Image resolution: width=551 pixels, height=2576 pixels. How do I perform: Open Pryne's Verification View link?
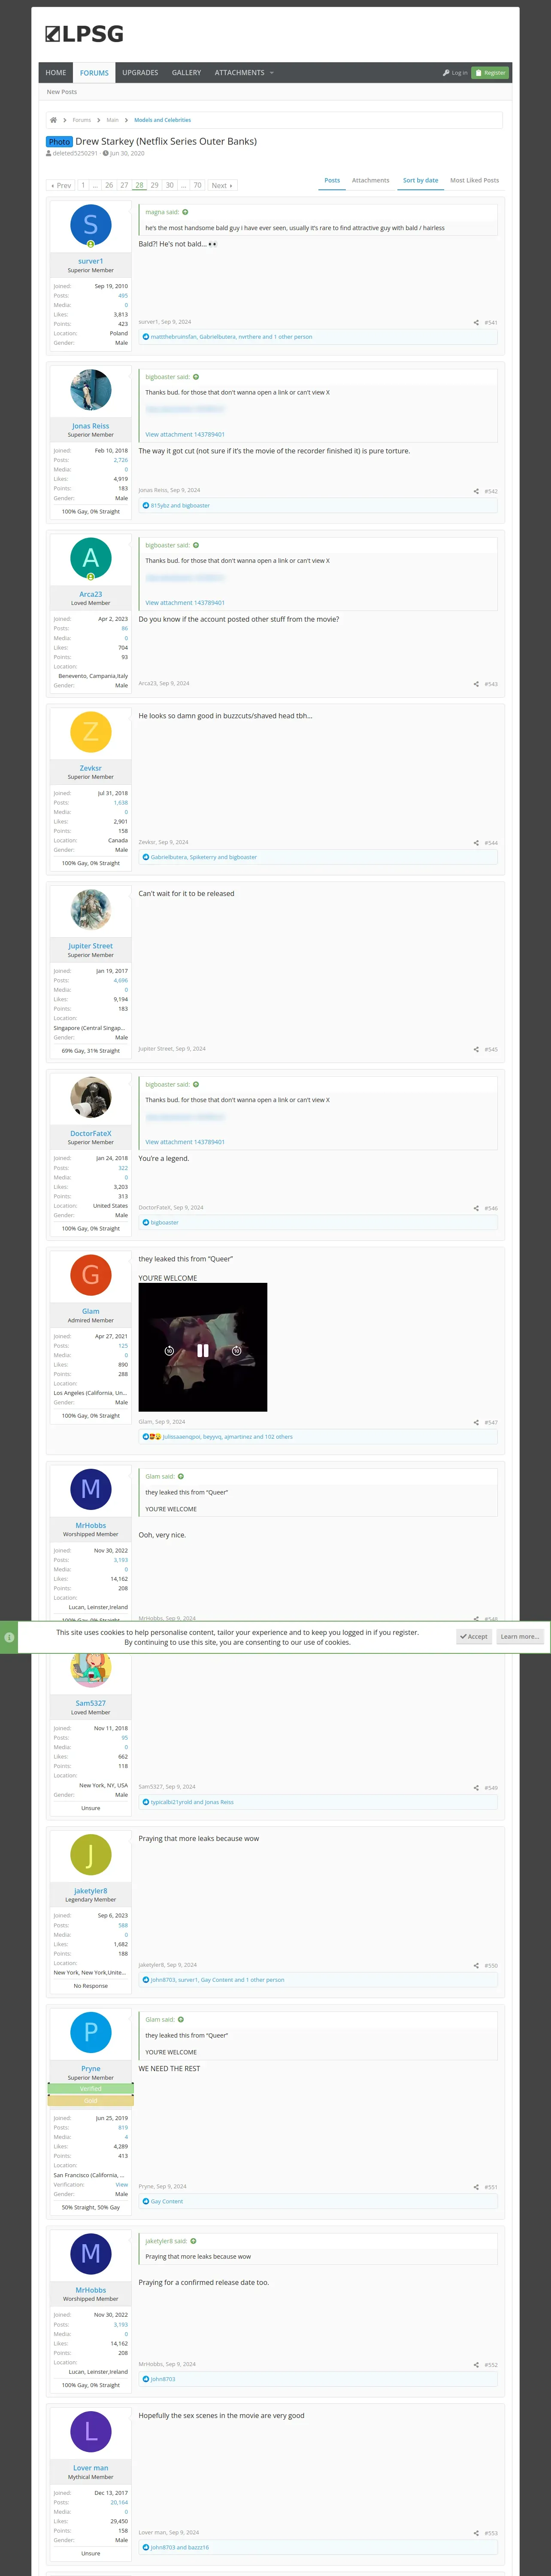[x=122, y=2185]
